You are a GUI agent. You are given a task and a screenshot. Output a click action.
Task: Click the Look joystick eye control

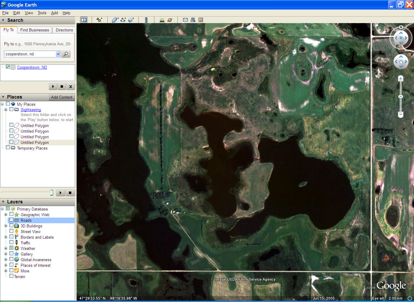(401, 38)
